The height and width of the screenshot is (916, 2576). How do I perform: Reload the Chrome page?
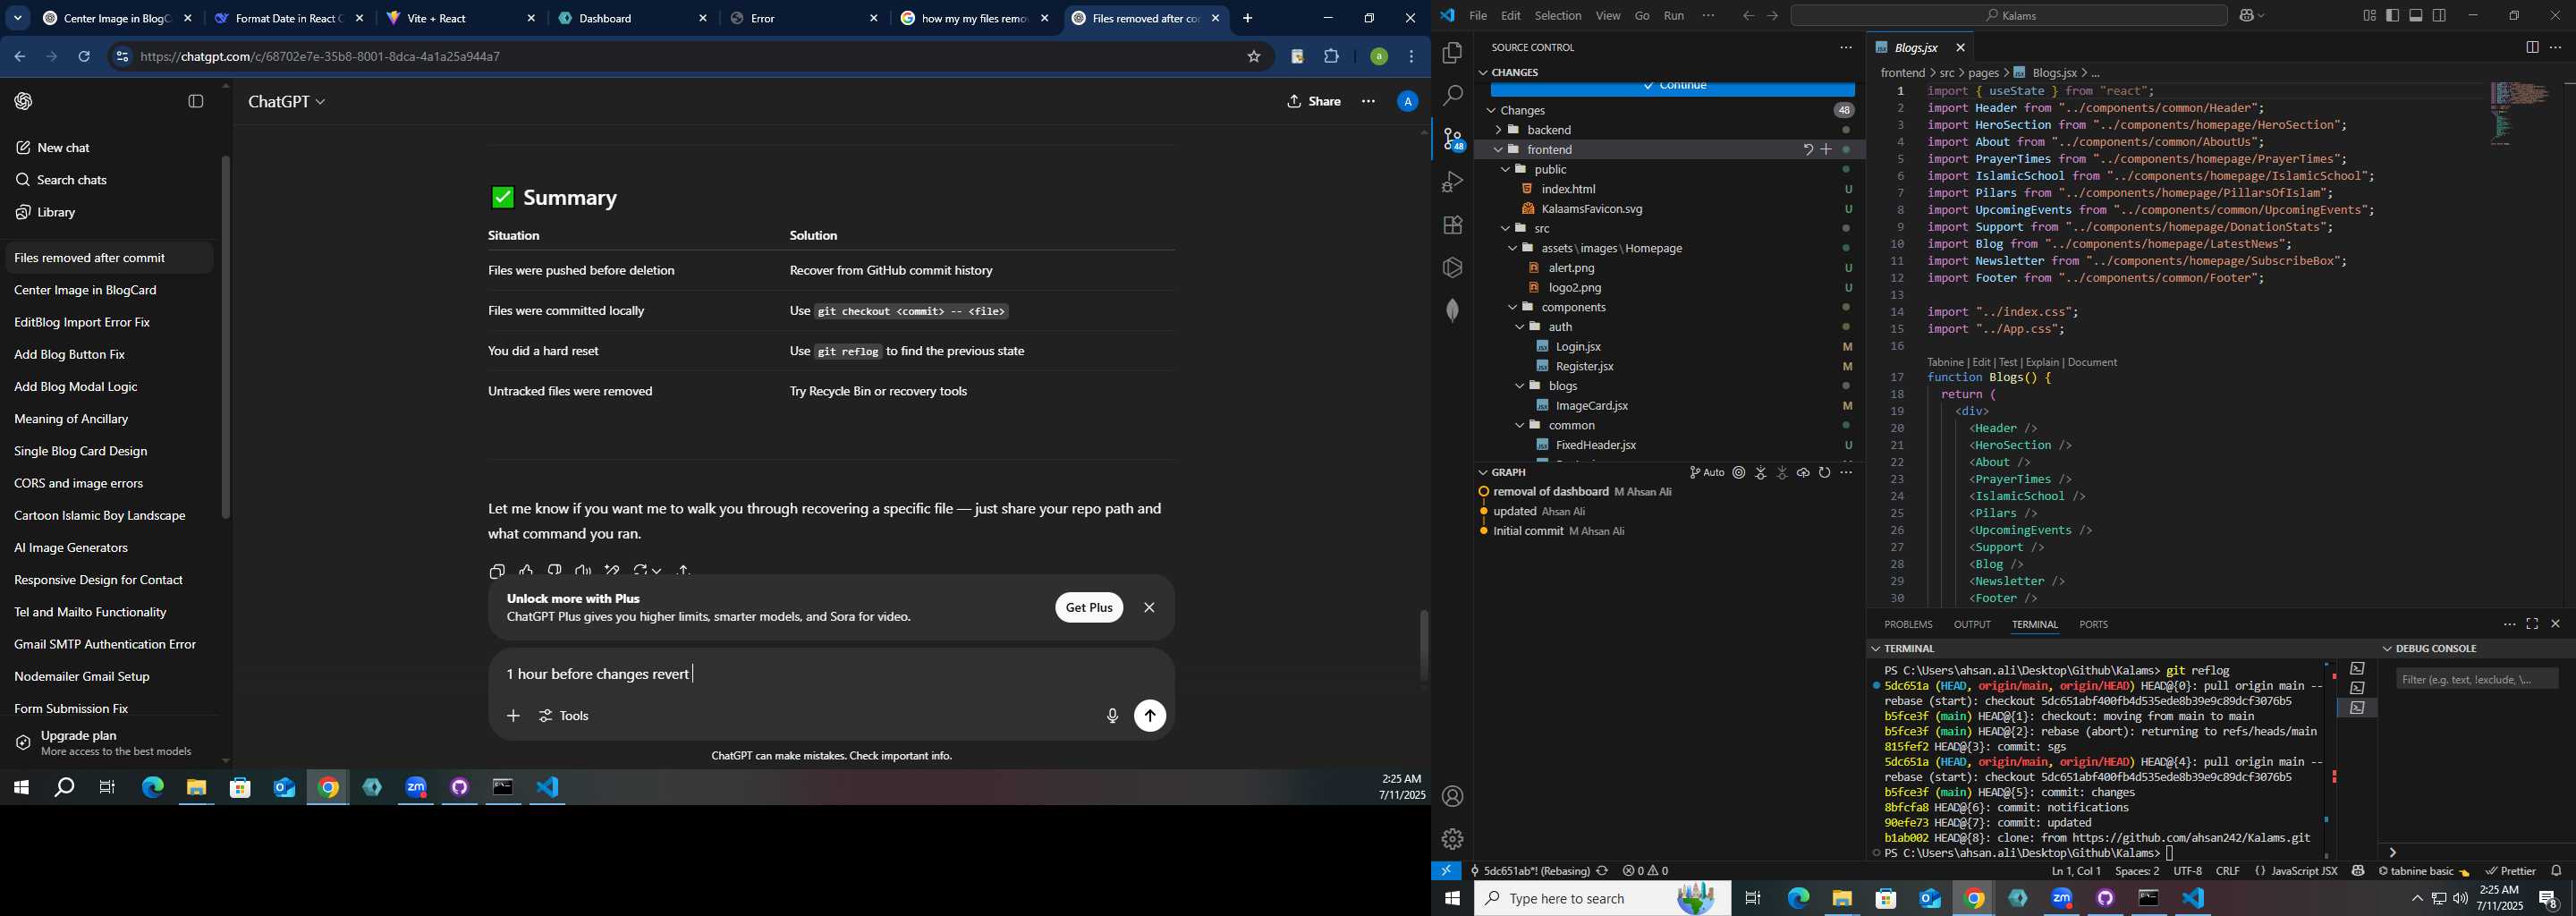84,57
